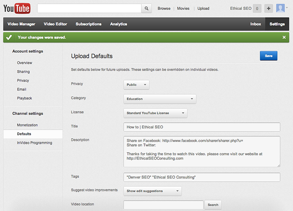Click the Tags input field
The width and height of the screenshot is (293, 211).
point(202,177)
